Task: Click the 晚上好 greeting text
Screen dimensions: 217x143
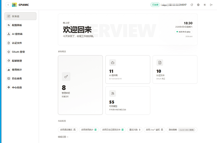Action: point(66,23)
